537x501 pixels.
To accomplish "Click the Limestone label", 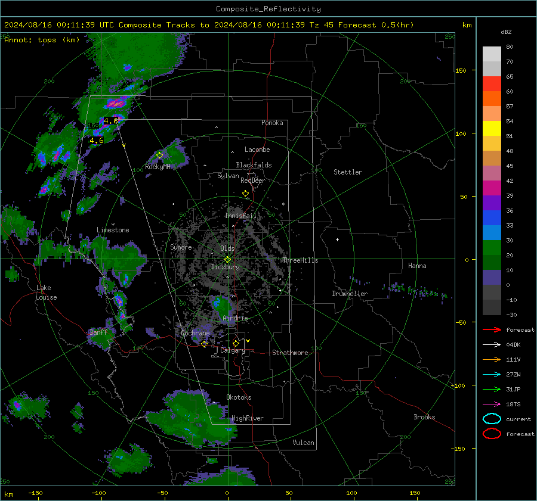I will pos(113,230).
